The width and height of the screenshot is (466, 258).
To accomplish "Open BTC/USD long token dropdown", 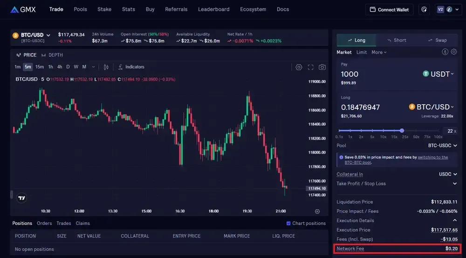I will tap(432, 107).
